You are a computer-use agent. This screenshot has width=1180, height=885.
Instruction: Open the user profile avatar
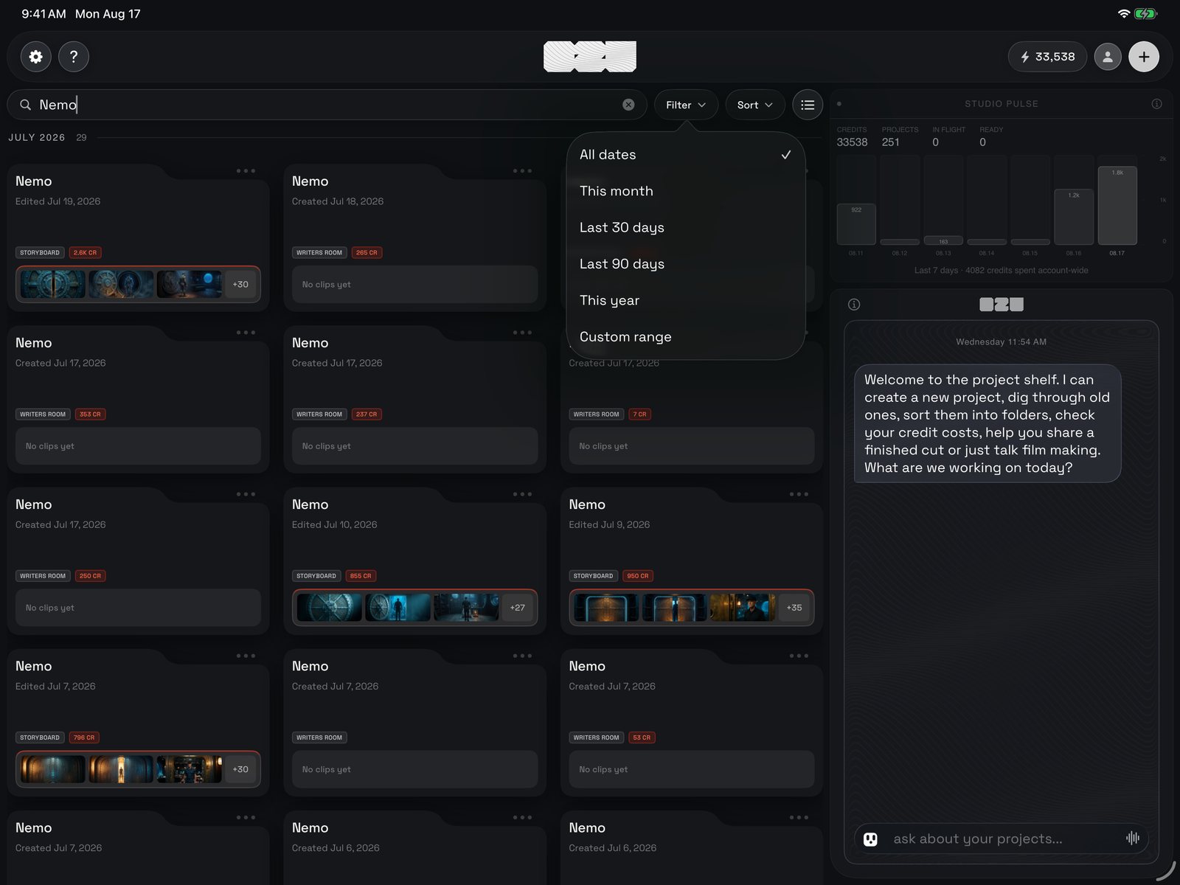[x=1108, y=57]
